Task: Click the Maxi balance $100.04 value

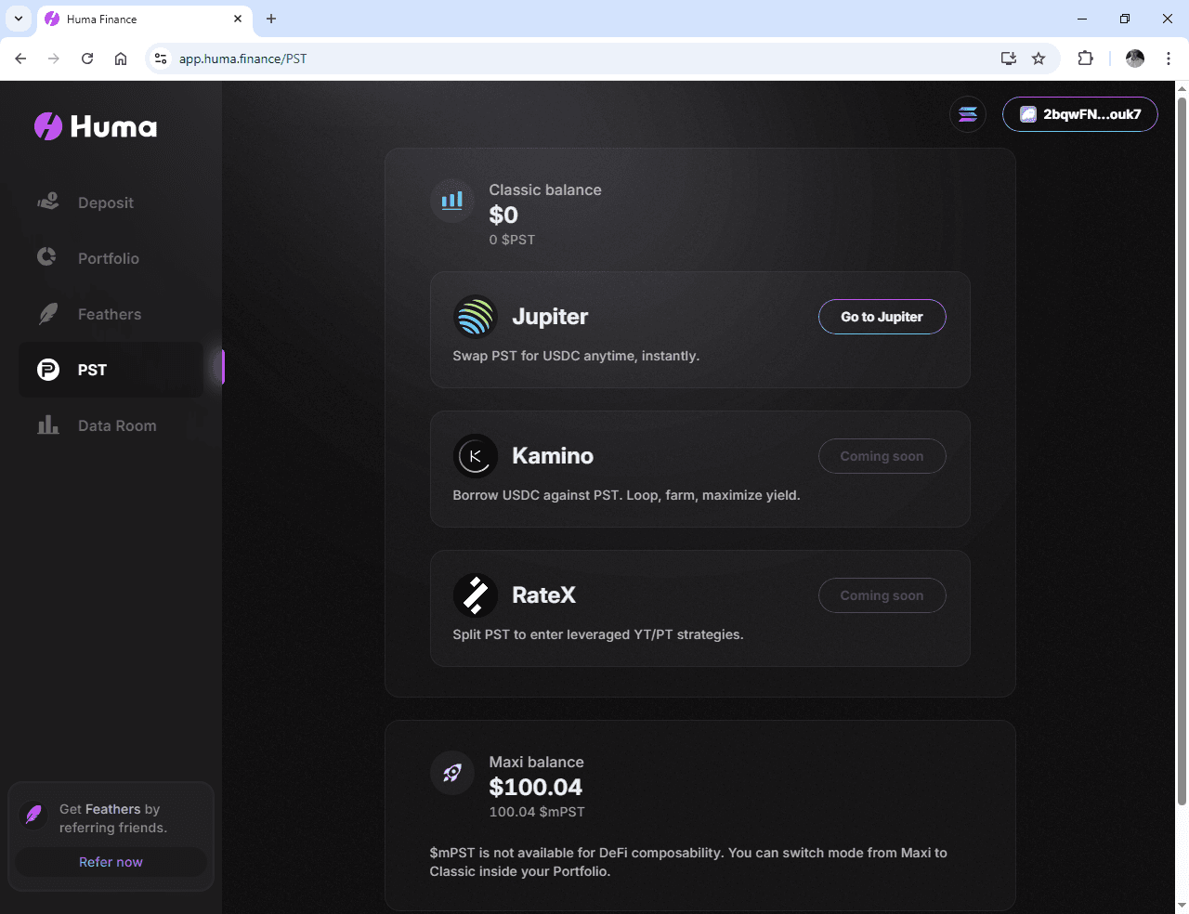Action: [x=536, y=788]
